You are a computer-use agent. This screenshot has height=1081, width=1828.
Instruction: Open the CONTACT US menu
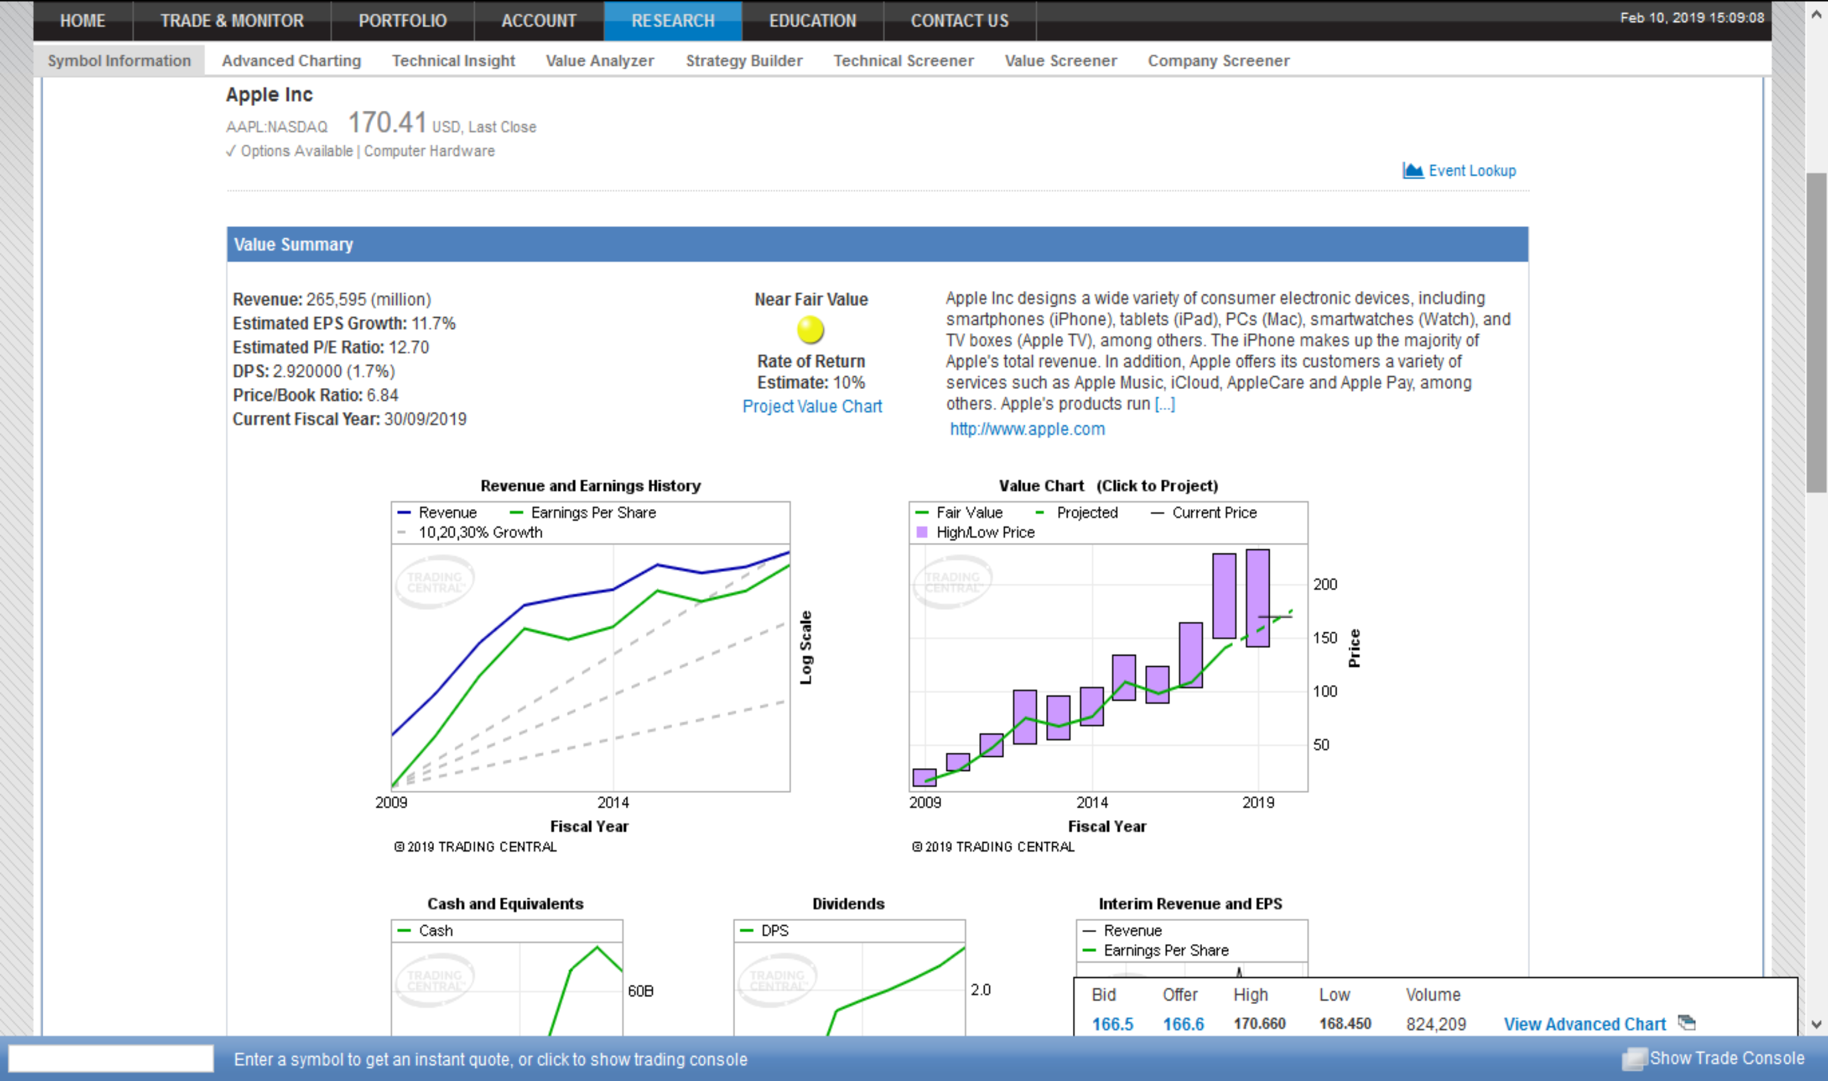click(960, 20)
